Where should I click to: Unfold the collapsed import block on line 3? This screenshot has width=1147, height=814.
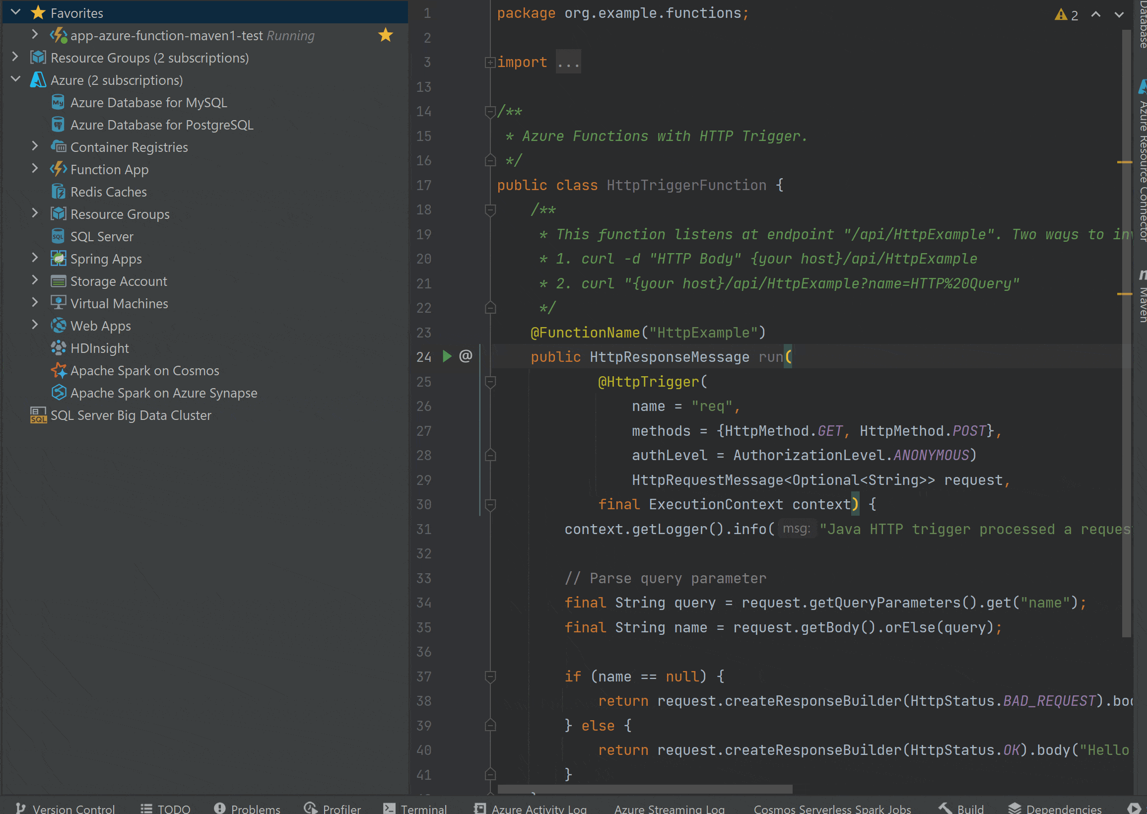(489, 62)
